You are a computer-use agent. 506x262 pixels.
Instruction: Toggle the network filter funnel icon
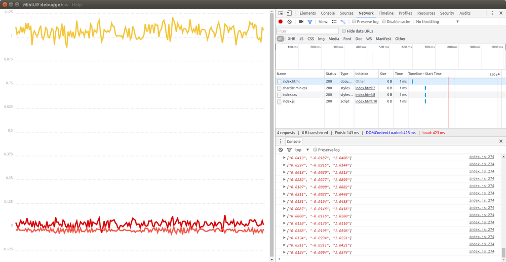[310, 22]
